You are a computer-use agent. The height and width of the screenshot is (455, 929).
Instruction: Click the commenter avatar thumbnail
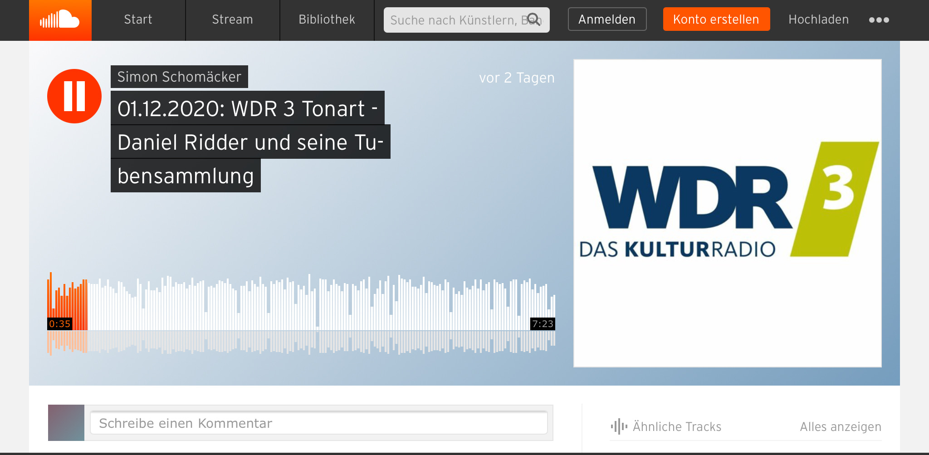66,423
